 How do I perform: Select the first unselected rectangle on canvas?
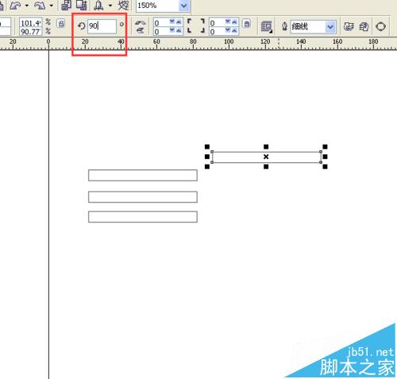coord(143,176)
